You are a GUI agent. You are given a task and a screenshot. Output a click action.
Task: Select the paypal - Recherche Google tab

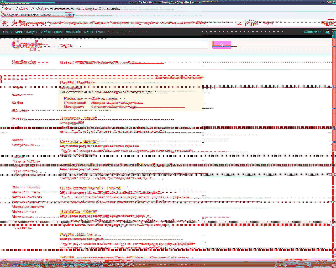point(33,15)
